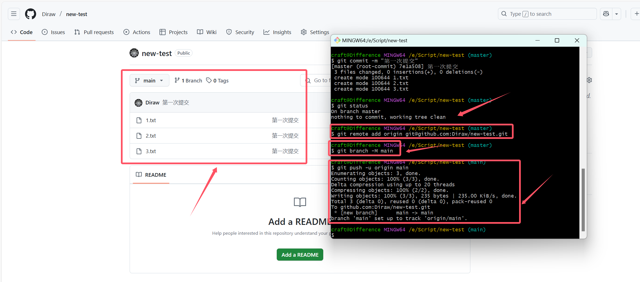640x282 pixels.
Task: Switch to the Projects tab
Action: (x=174, y=32)
